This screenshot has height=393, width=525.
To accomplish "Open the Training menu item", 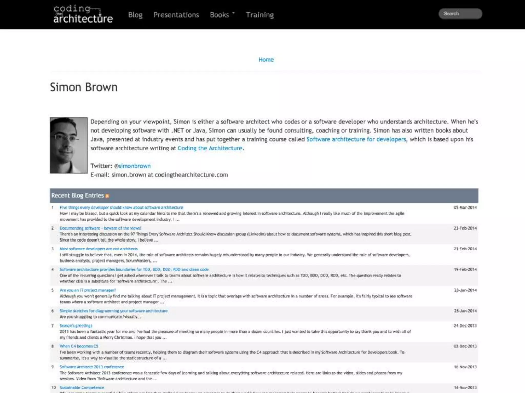I will point(260,15).
